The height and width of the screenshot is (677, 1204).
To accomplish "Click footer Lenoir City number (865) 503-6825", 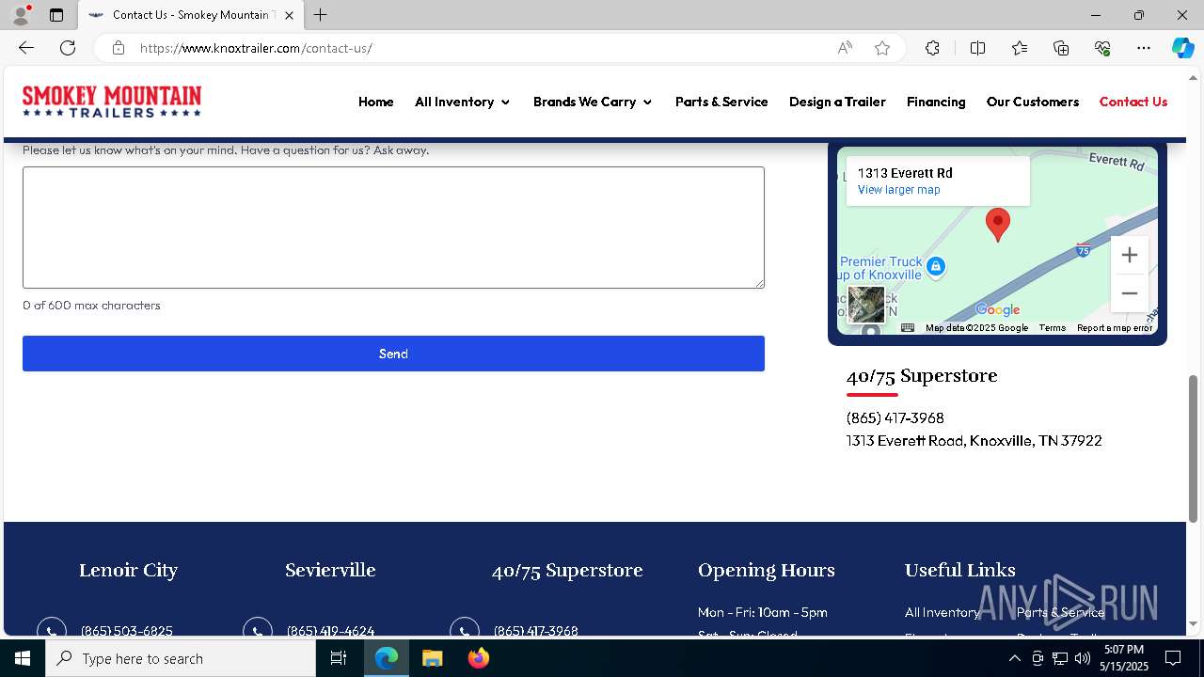I will (127, 631).
